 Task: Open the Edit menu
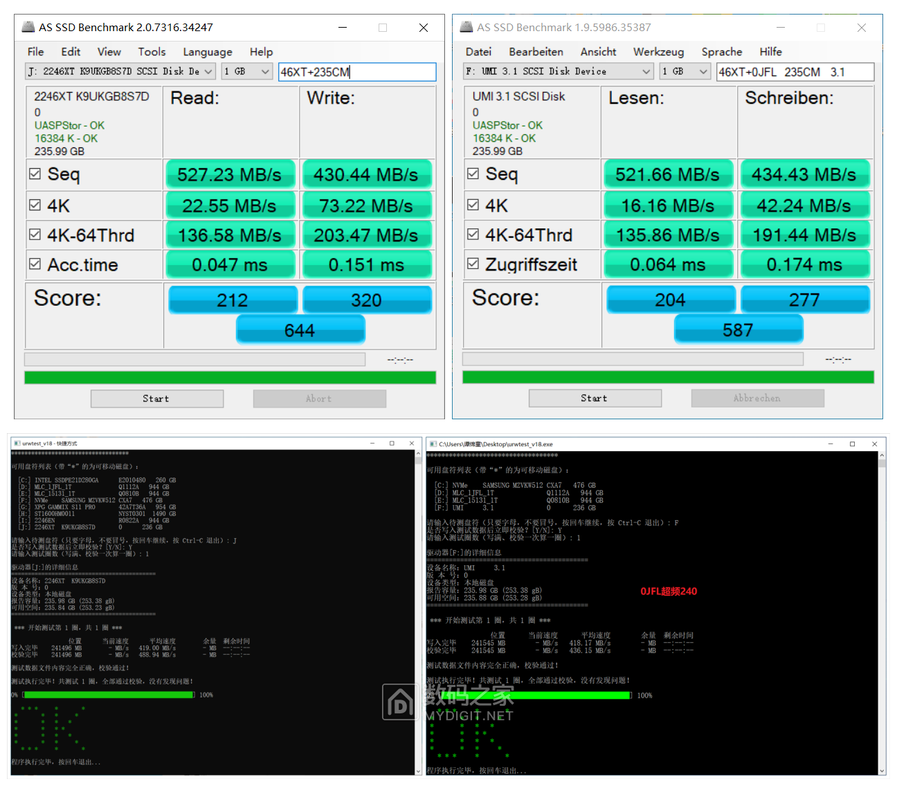click(71, 51)
